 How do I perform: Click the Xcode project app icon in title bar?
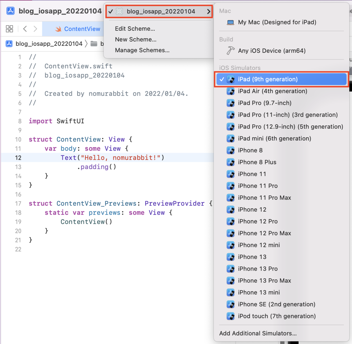point(11,11)
